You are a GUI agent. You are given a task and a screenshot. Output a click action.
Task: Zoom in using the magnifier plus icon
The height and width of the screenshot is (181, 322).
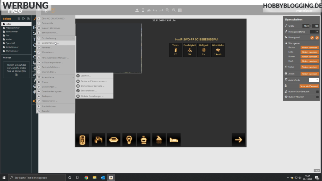pos(167,10)
